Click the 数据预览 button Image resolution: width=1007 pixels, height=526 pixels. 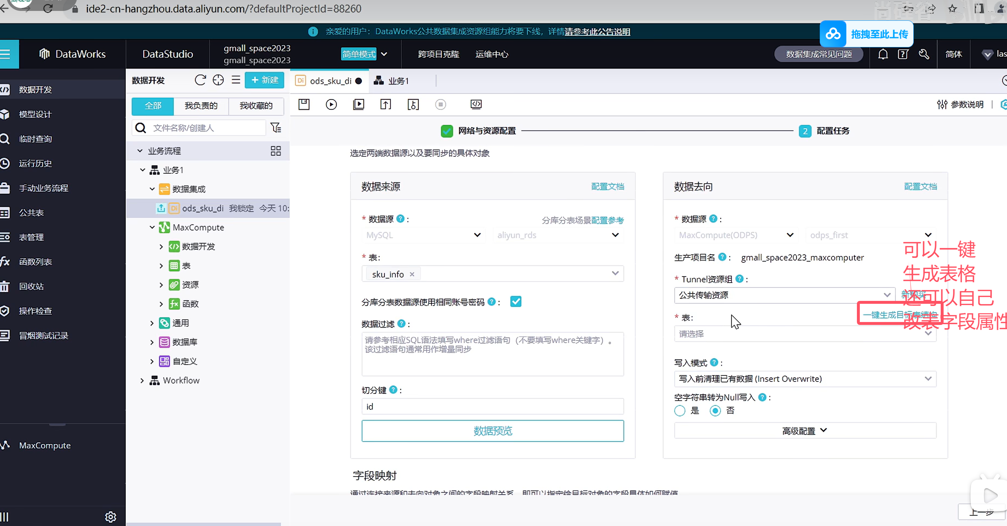[x=492, y=431]
